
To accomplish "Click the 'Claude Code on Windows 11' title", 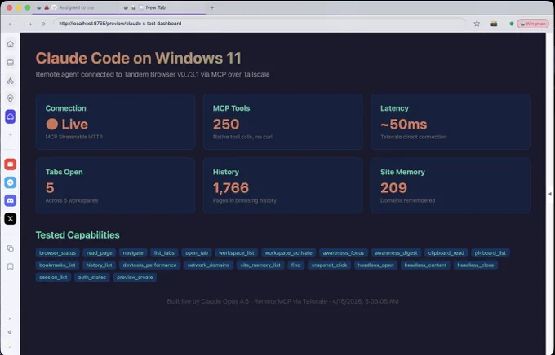I will pyautogui.click(x=139, y=58).
